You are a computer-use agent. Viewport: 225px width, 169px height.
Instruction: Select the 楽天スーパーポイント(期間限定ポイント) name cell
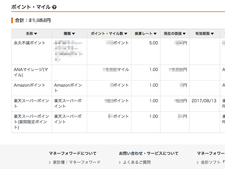(x=31, y=122)
